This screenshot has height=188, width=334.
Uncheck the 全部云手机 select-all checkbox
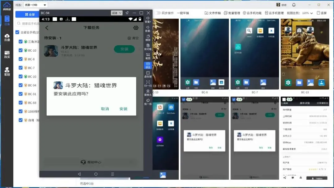coord(17,32)
